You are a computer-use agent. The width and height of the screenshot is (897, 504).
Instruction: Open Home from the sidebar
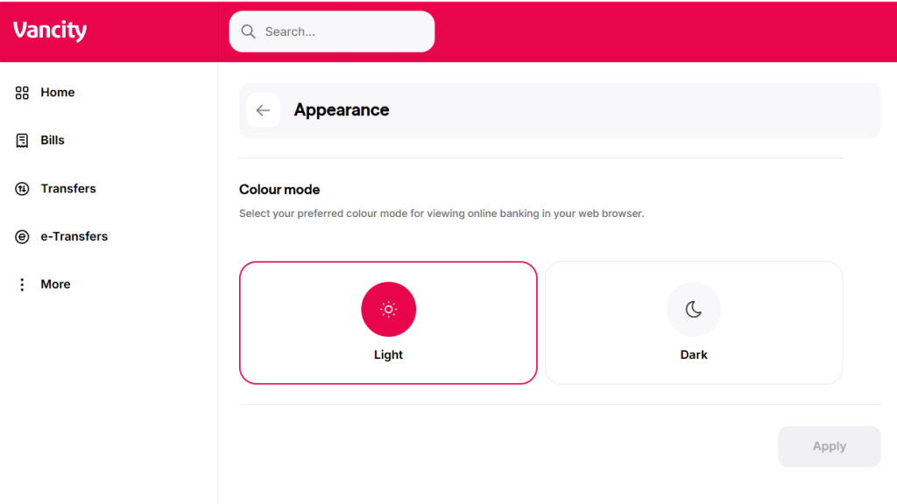58,92
